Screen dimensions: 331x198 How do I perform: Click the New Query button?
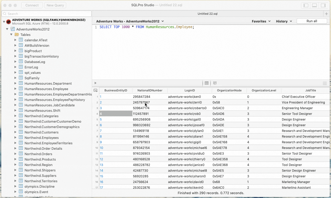55,5
